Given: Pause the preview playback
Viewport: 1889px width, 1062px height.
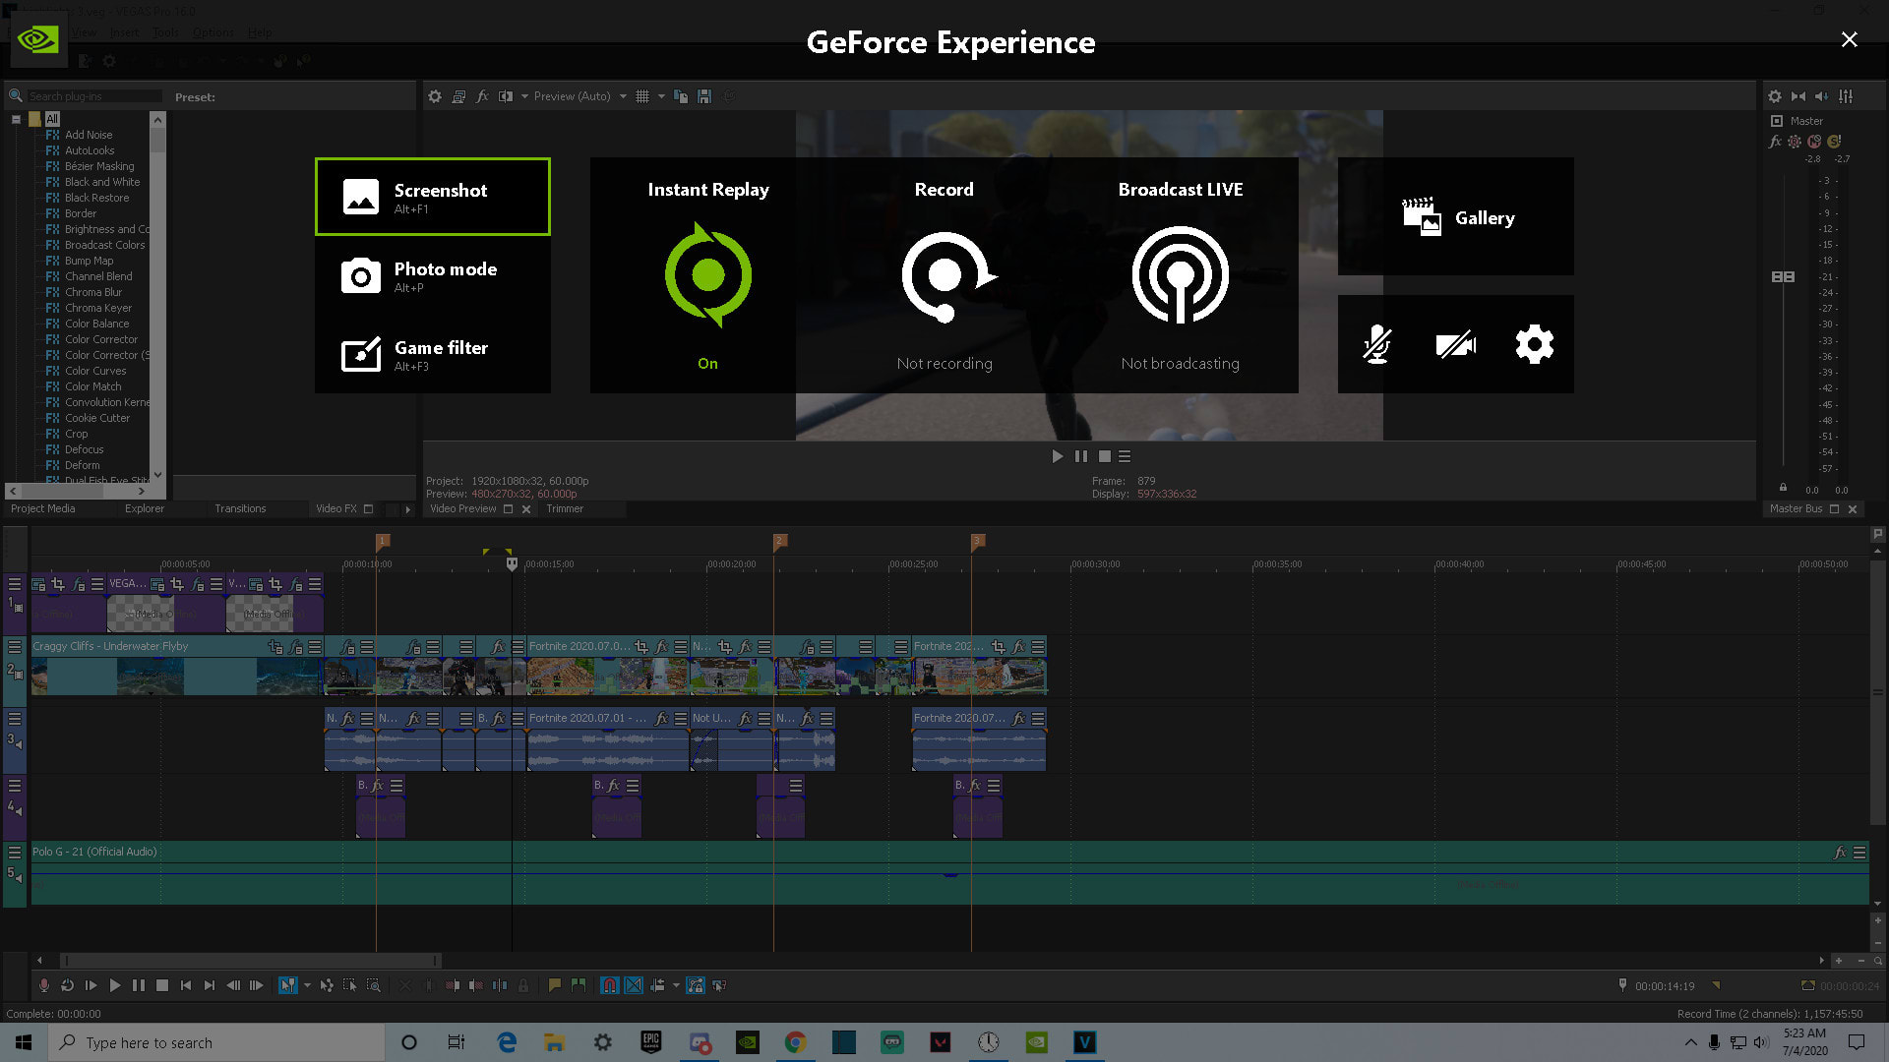Looking at the screenshot, I should coord(1081,456).
